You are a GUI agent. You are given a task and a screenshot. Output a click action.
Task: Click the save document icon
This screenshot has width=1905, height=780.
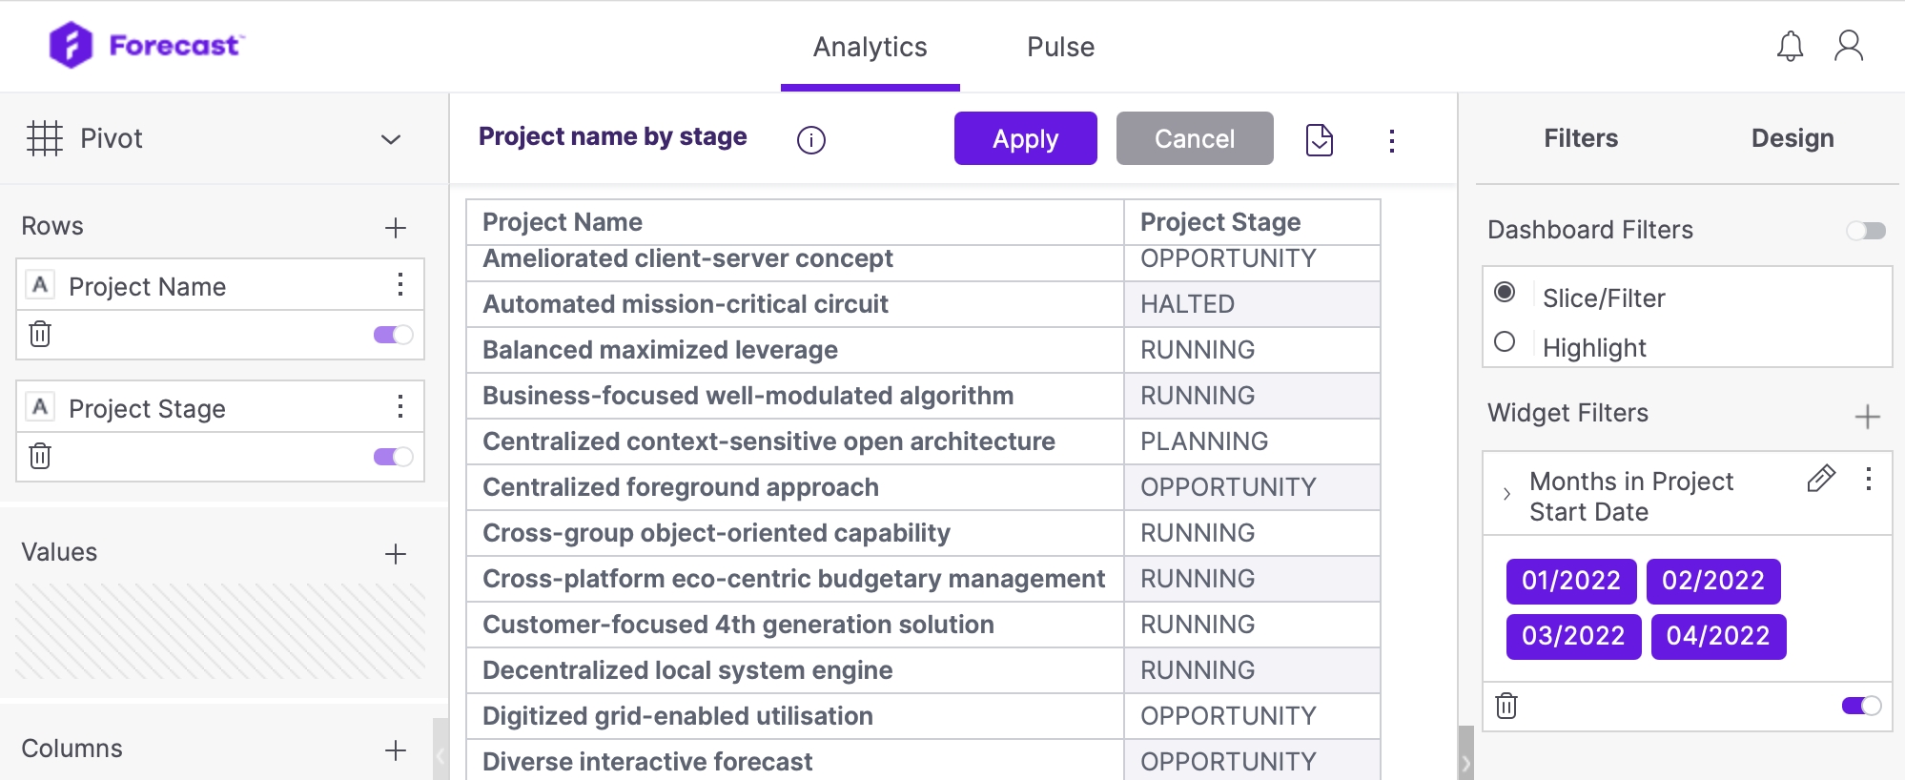[1320, 140]
